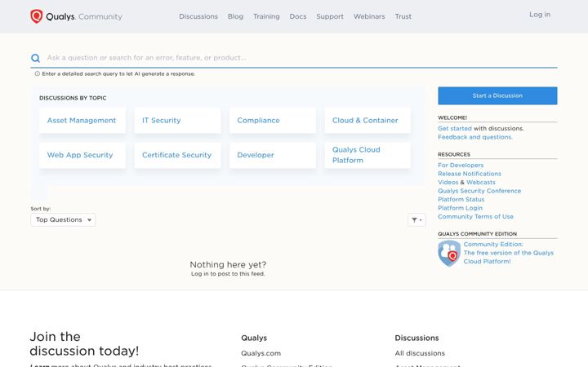Open Webinars from the navigation bar
The height and width of the screenshot is (367, 588).
click(369, 16)
